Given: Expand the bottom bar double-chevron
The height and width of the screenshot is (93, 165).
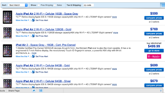Looking at the screenshot, I should 161,91.
